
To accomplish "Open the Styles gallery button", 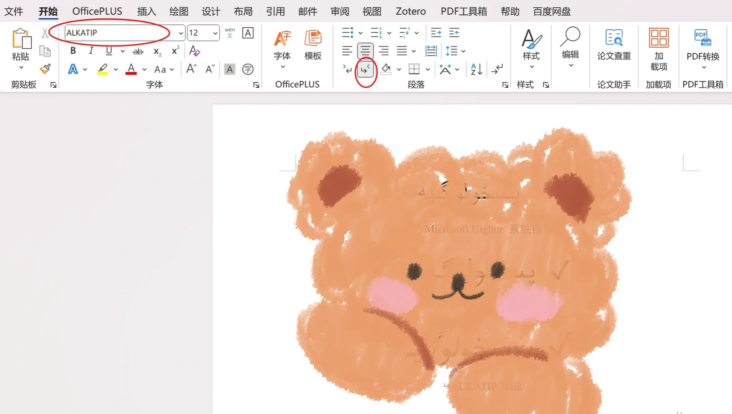I will (531, 49).
